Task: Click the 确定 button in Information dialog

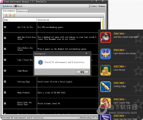Action: [x=82, y=72]
